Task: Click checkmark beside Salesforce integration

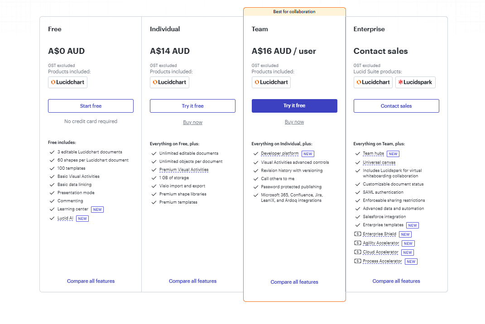Action: [358, 217]
